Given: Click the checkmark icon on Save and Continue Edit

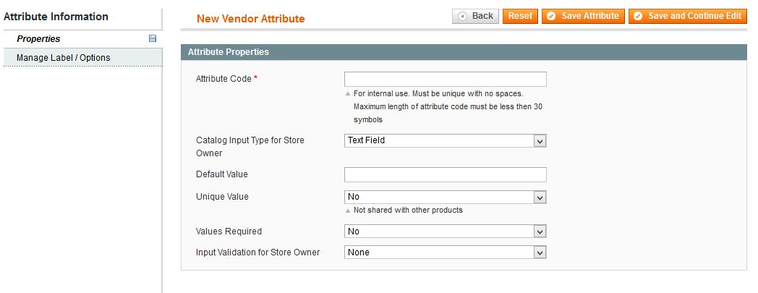Looking at the screenshot, I should tap(638, 16).
